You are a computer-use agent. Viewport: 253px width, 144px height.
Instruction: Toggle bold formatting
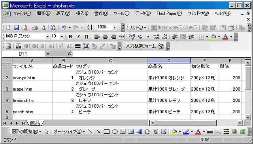point(70,37)
